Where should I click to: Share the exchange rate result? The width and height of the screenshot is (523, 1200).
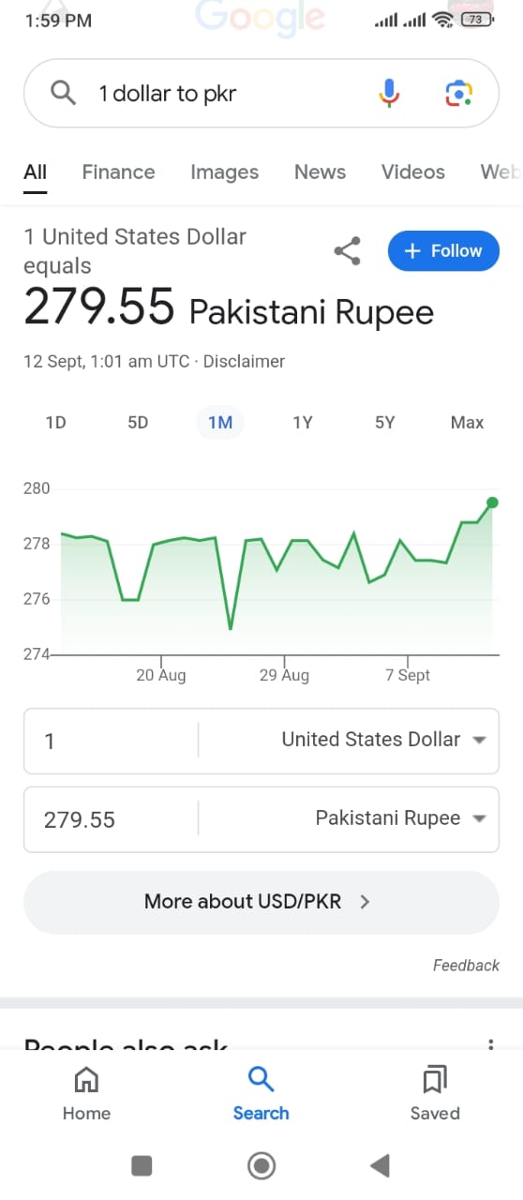[347, 251]
